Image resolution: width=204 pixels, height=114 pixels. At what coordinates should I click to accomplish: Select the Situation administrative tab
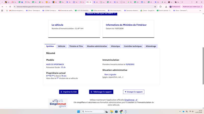coord(97,46)
